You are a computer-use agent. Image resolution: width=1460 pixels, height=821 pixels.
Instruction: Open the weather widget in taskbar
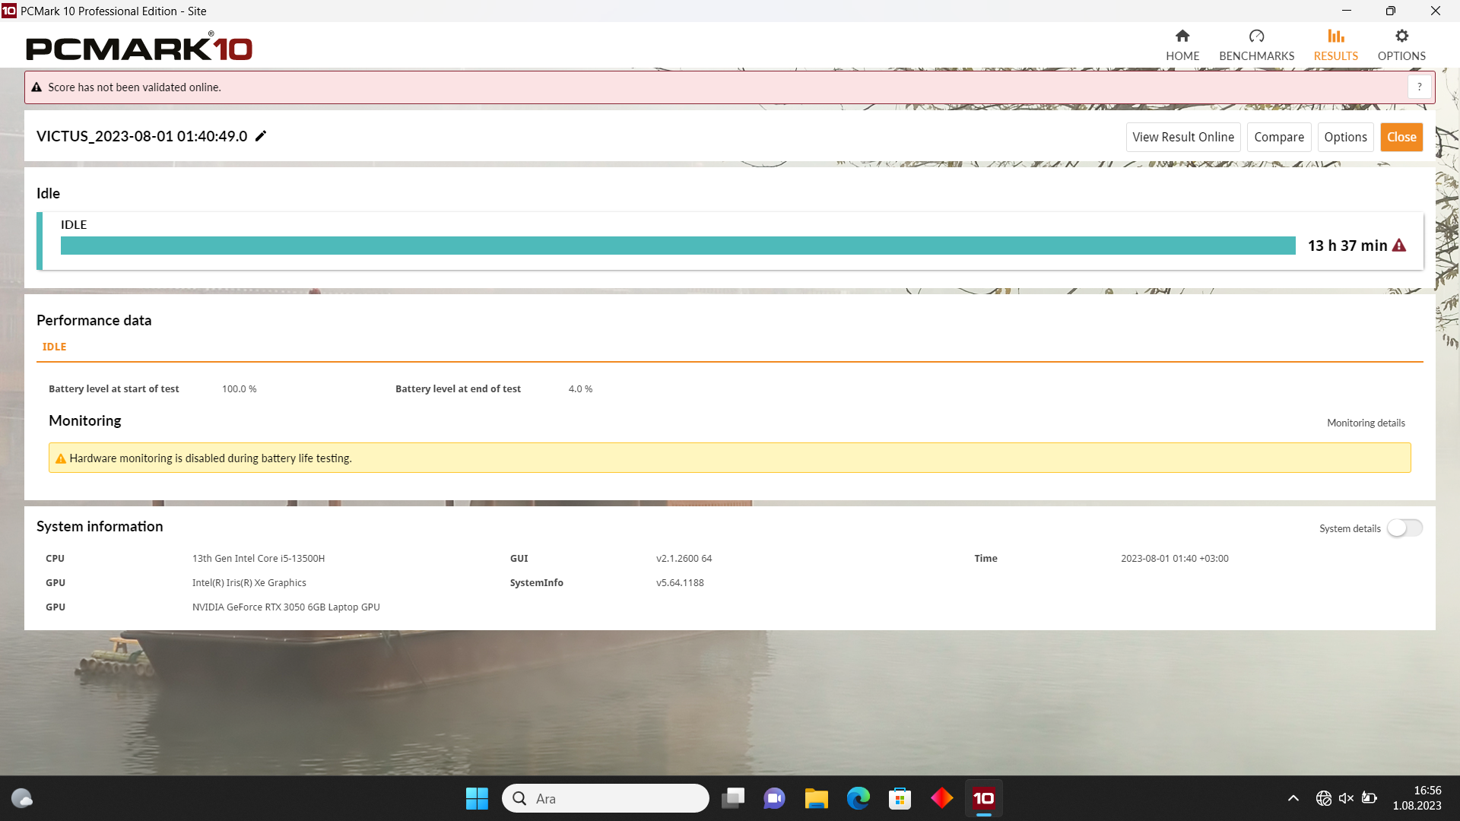[x=22, y=798]
